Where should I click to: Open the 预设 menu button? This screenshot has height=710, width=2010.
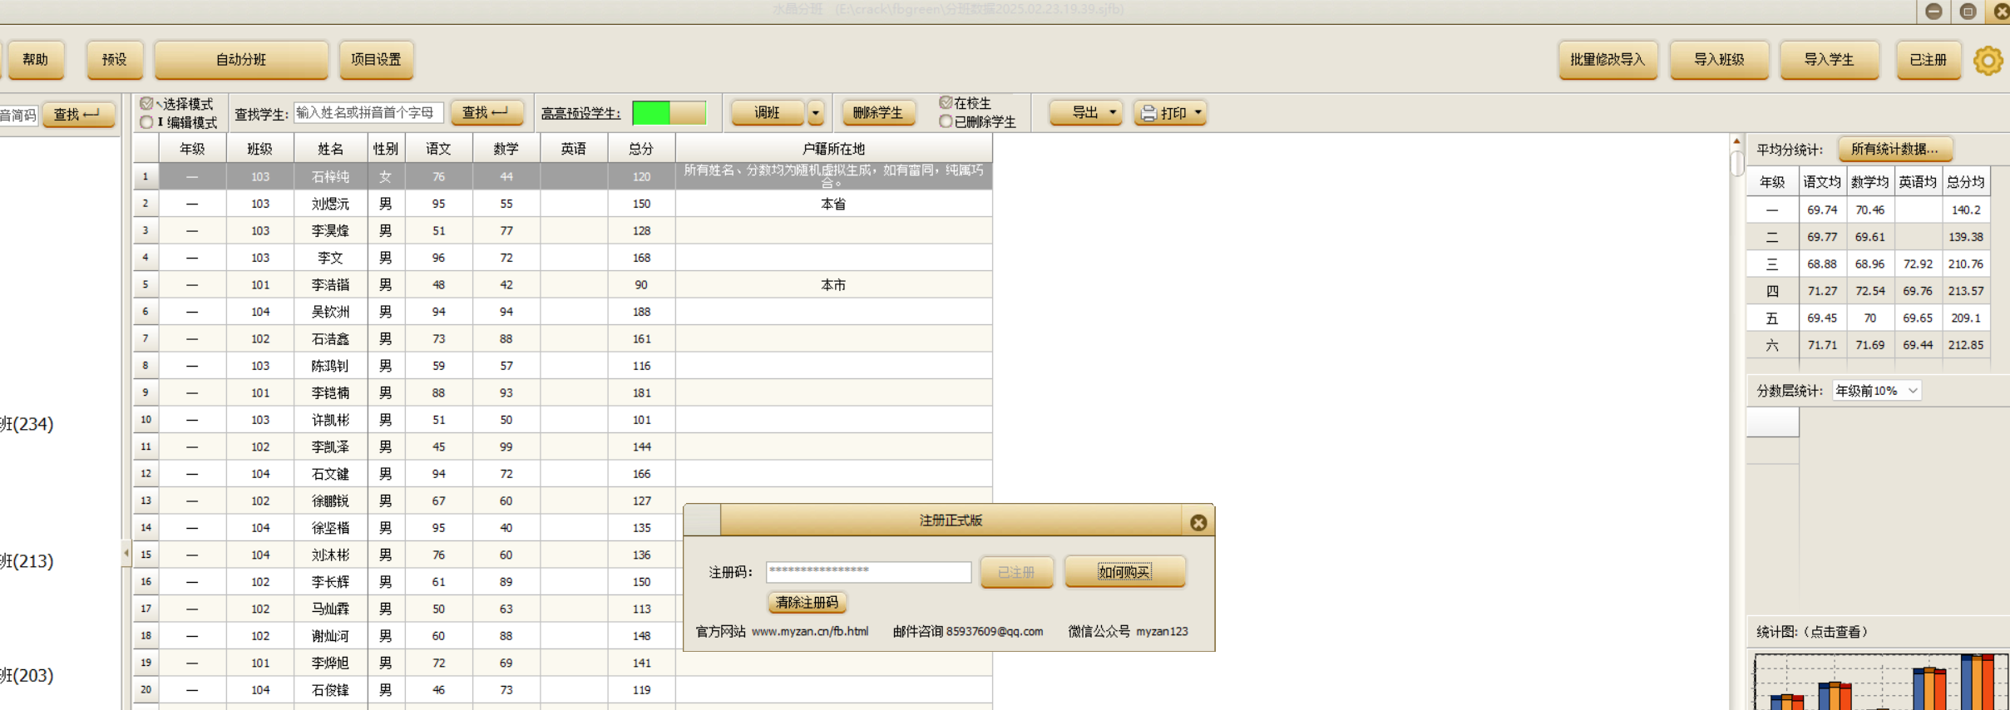tap(114, 60)
